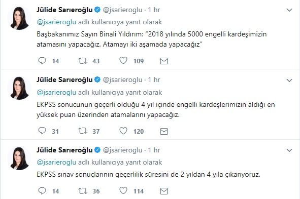300x199 pixels.
Task: Click the profile avatar on the first tweet
Action: 19,18
